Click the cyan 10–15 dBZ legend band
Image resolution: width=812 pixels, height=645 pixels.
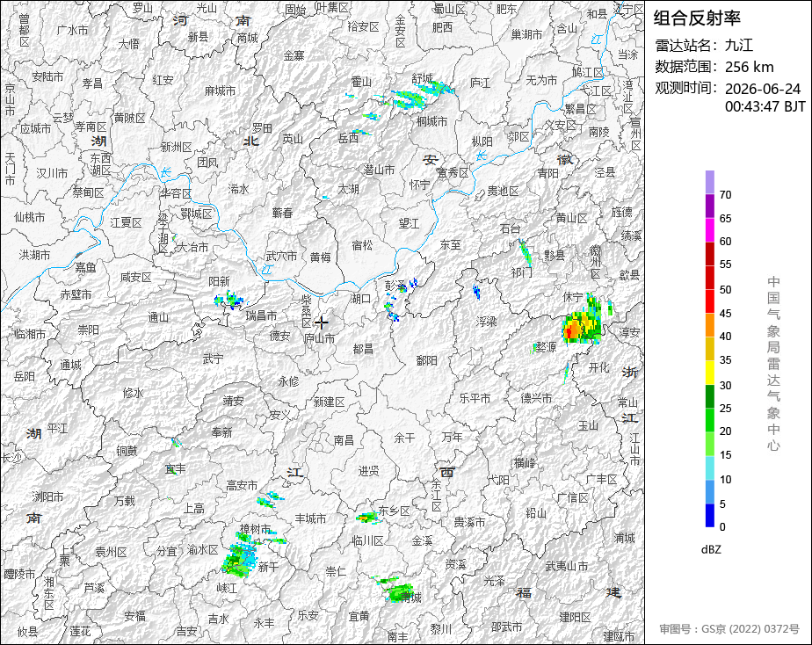tap(709, 467)
